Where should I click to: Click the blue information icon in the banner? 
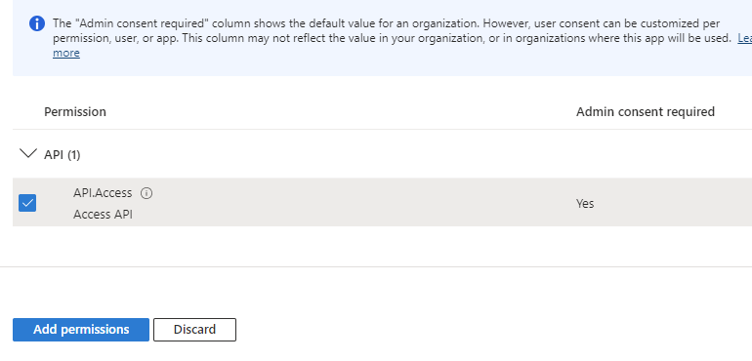[x=37, y=23]
